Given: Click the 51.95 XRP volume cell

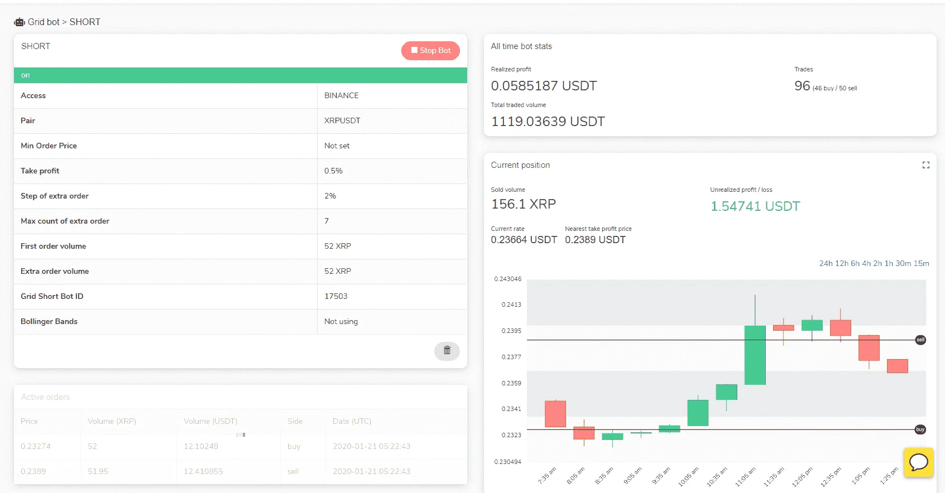Looking at the screenshot, I should pos(98,471).
